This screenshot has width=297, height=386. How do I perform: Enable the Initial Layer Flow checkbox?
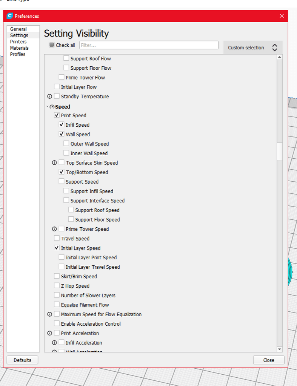coord(57,87)
